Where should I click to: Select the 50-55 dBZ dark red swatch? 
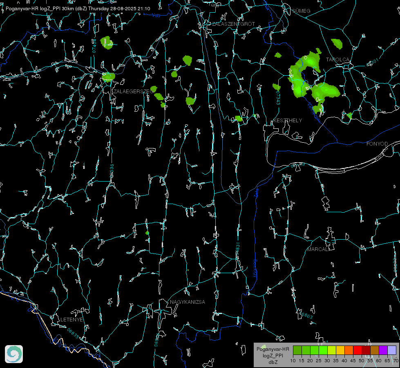366,350
